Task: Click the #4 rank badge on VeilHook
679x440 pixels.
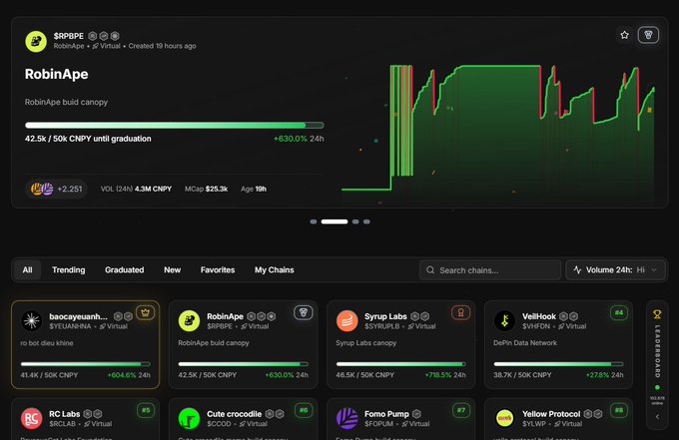Action: 619,312
